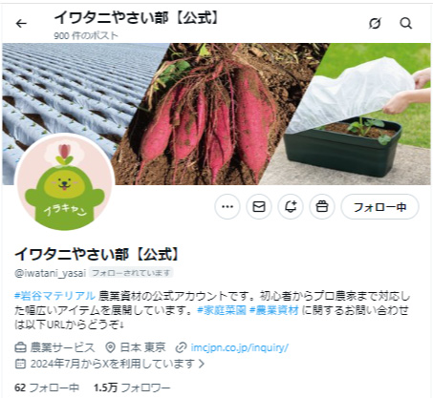Search this profile with magnifier icon
This screenshot has height=398, width=433.
(x=405, y=23)
